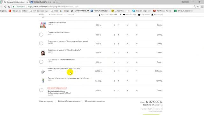Open the САЙТ ОРИФЛЕЙМ bookmark
204x115 pixels.
[80, 11]
